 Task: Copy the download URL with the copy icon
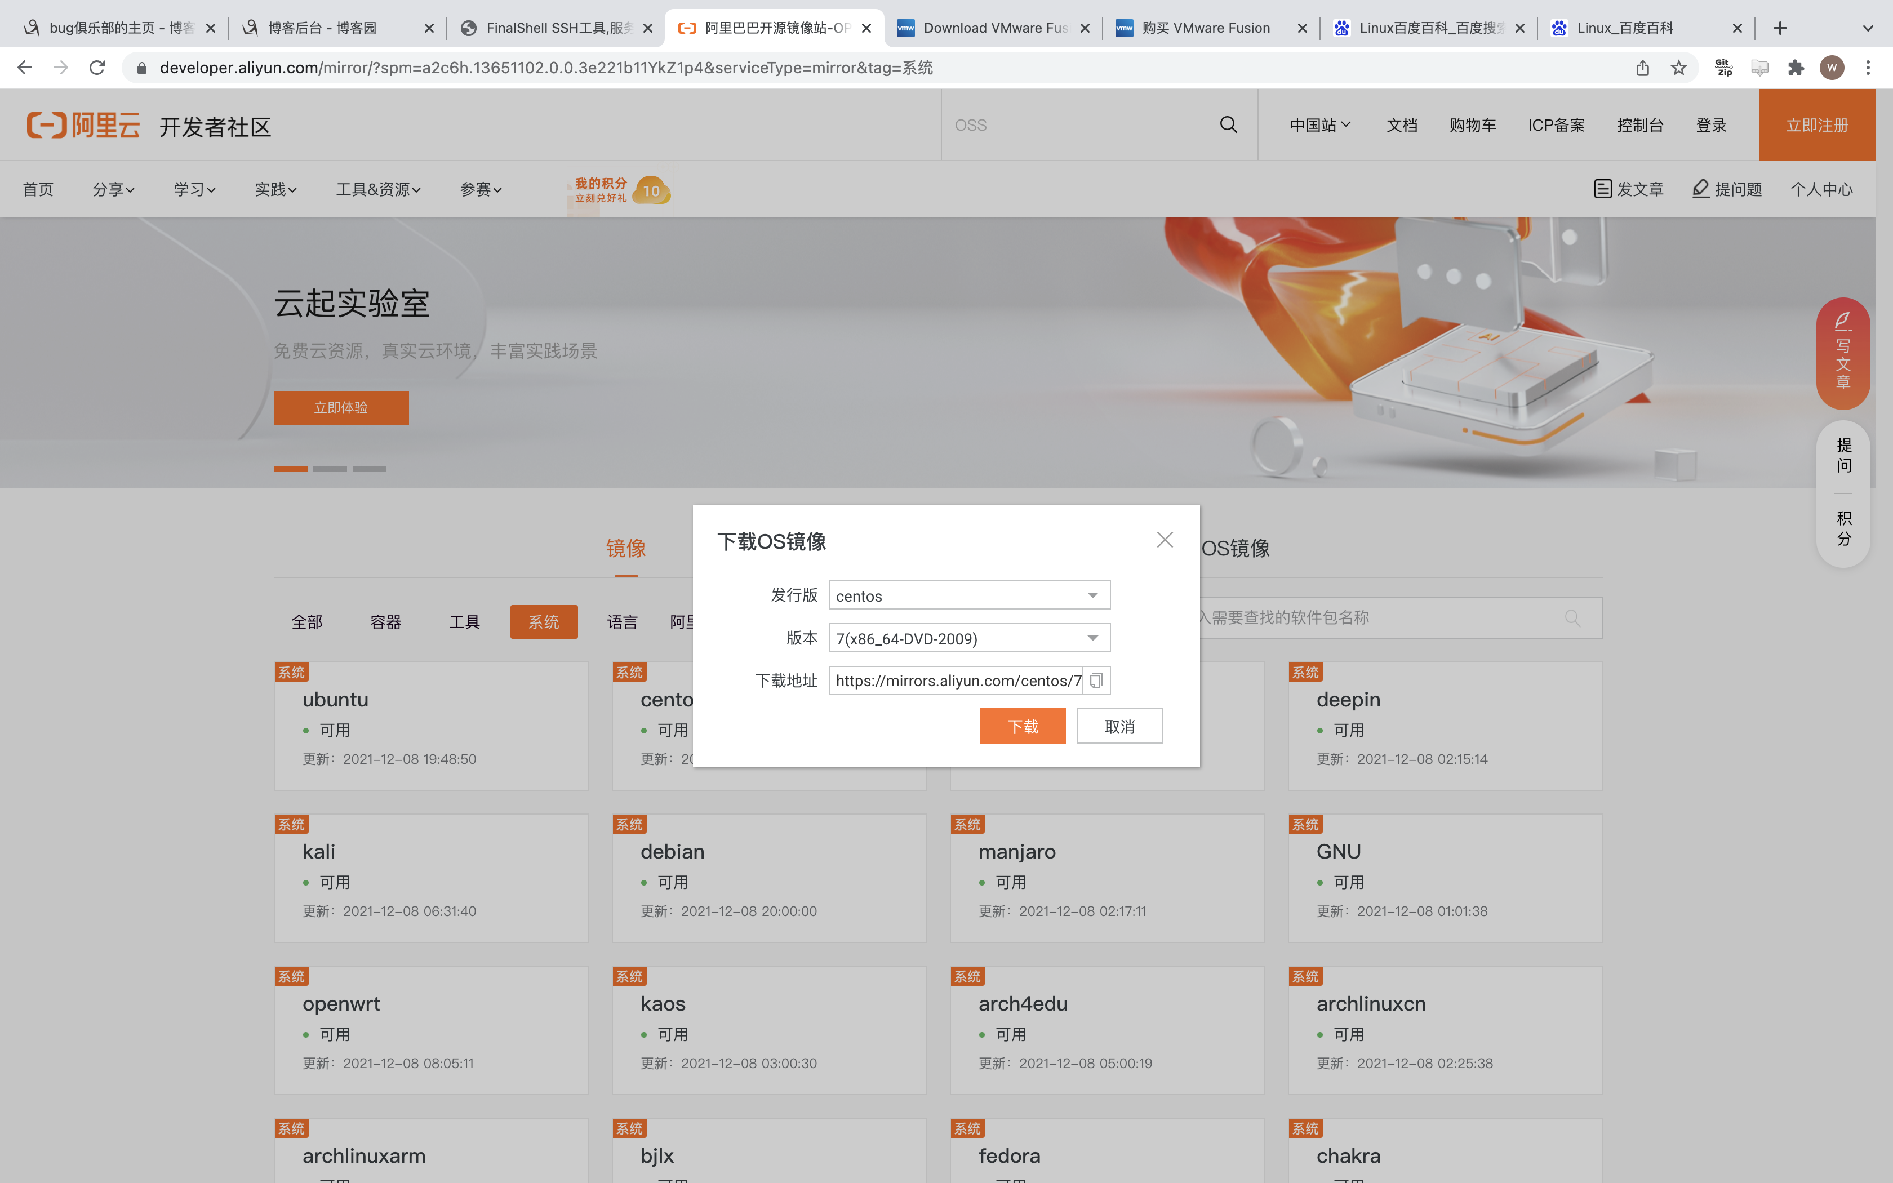1096,681
